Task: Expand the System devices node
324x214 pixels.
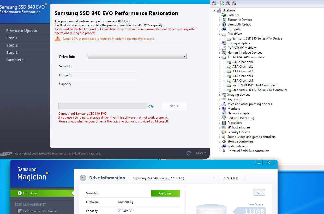Action: point(220,146)
